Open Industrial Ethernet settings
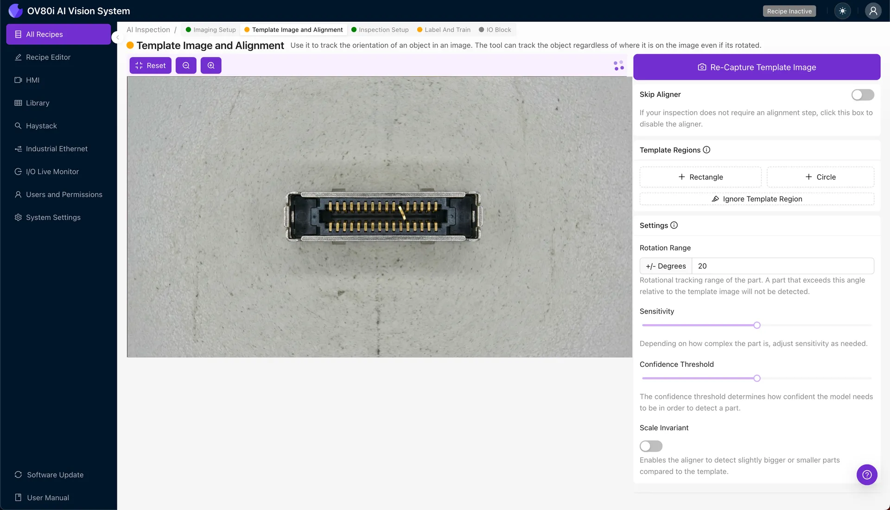 click(57, 149)
